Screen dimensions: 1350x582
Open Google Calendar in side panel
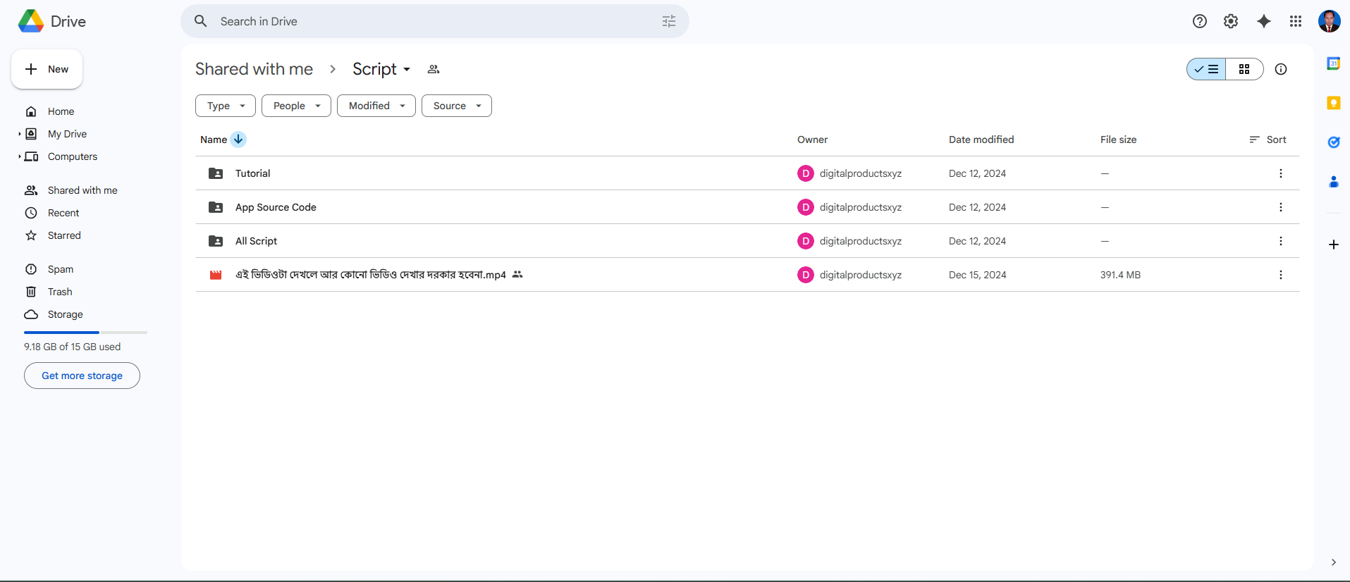1333,63
